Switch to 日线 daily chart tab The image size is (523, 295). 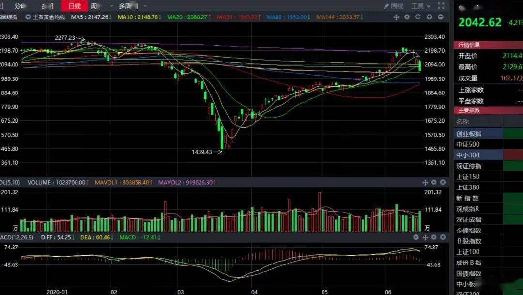(x=74, y=6)
